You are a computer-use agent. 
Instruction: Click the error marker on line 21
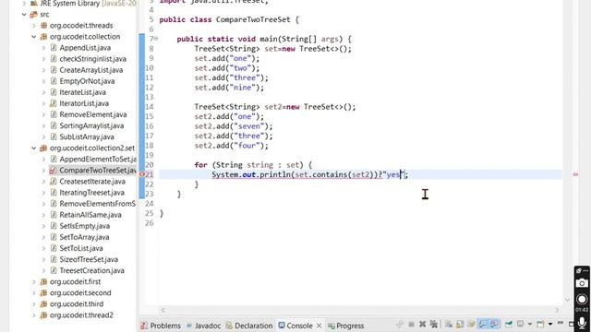click(142, 174)
